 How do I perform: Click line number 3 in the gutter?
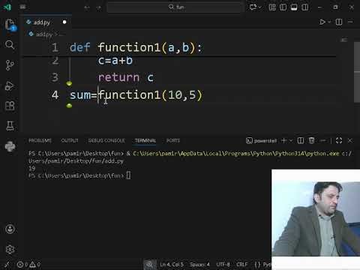pyautogui.click(x=55, y=77)
